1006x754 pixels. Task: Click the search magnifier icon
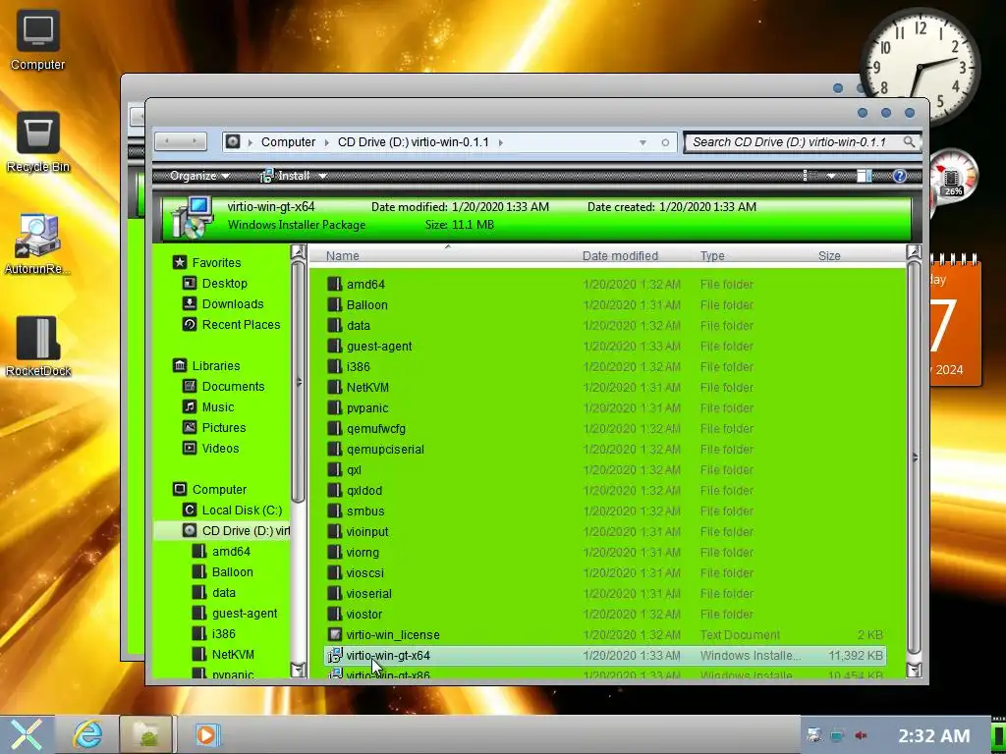[x=909, y=141]
